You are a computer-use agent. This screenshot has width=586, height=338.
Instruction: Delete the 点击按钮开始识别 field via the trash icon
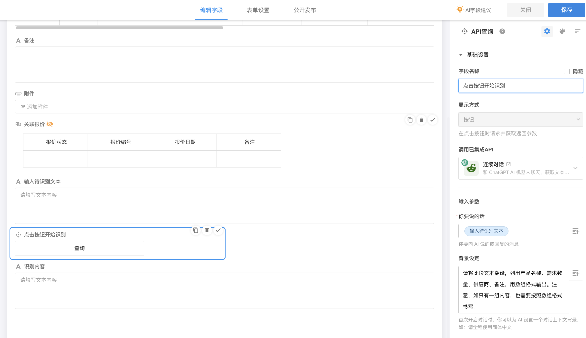click(207, 230)
